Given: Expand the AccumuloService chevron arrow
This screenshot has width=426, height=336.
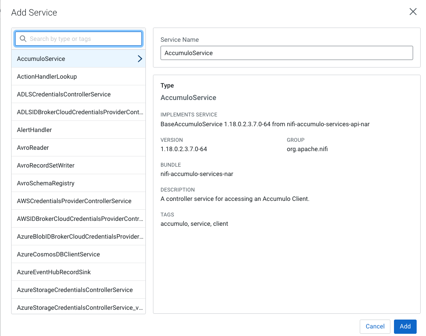Looking at the screenshot, I should point(140,59).
